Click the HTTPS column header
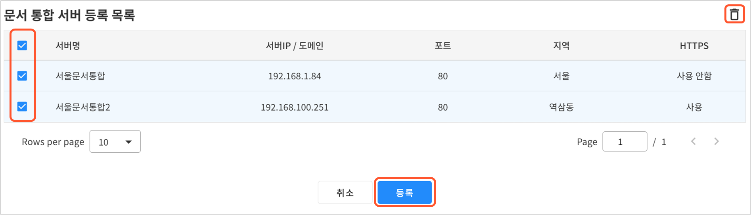 tap(694, 46)
